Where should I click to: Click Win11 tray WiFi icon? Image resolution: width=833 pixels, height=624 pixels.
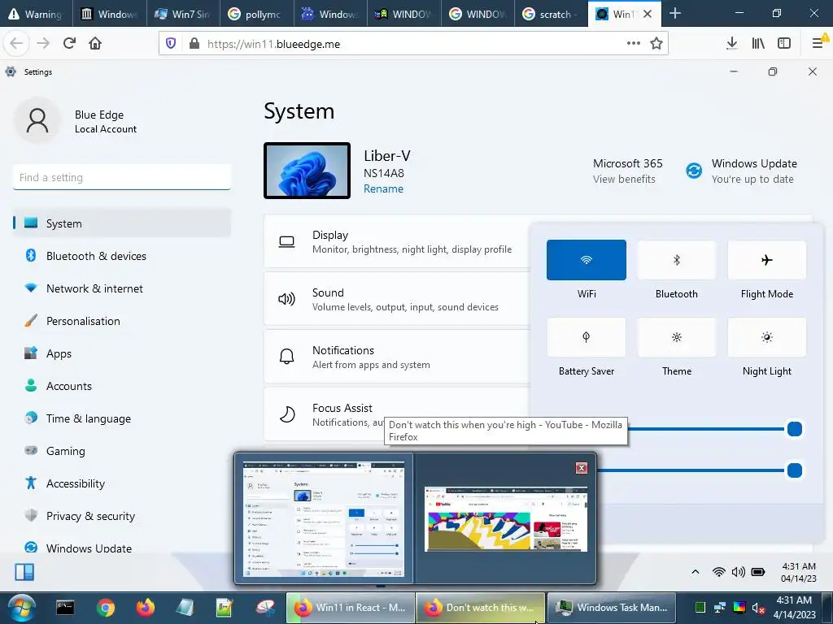pos(719,572)
